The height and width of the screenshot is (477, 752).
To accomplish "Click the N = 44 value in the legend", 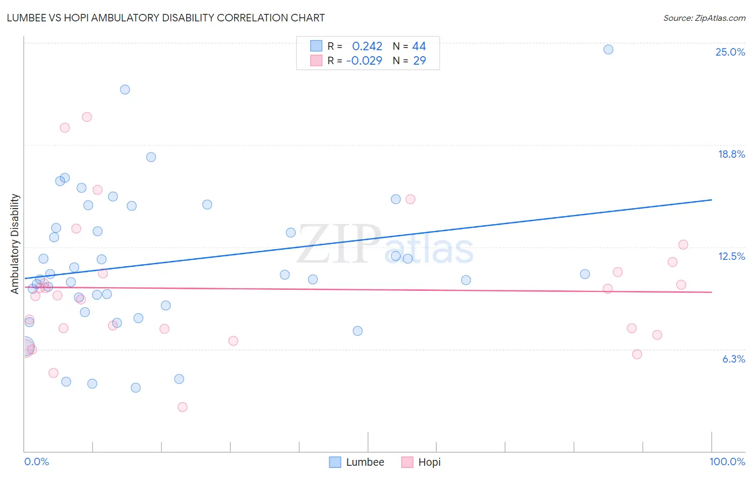I will click(409, 46).
